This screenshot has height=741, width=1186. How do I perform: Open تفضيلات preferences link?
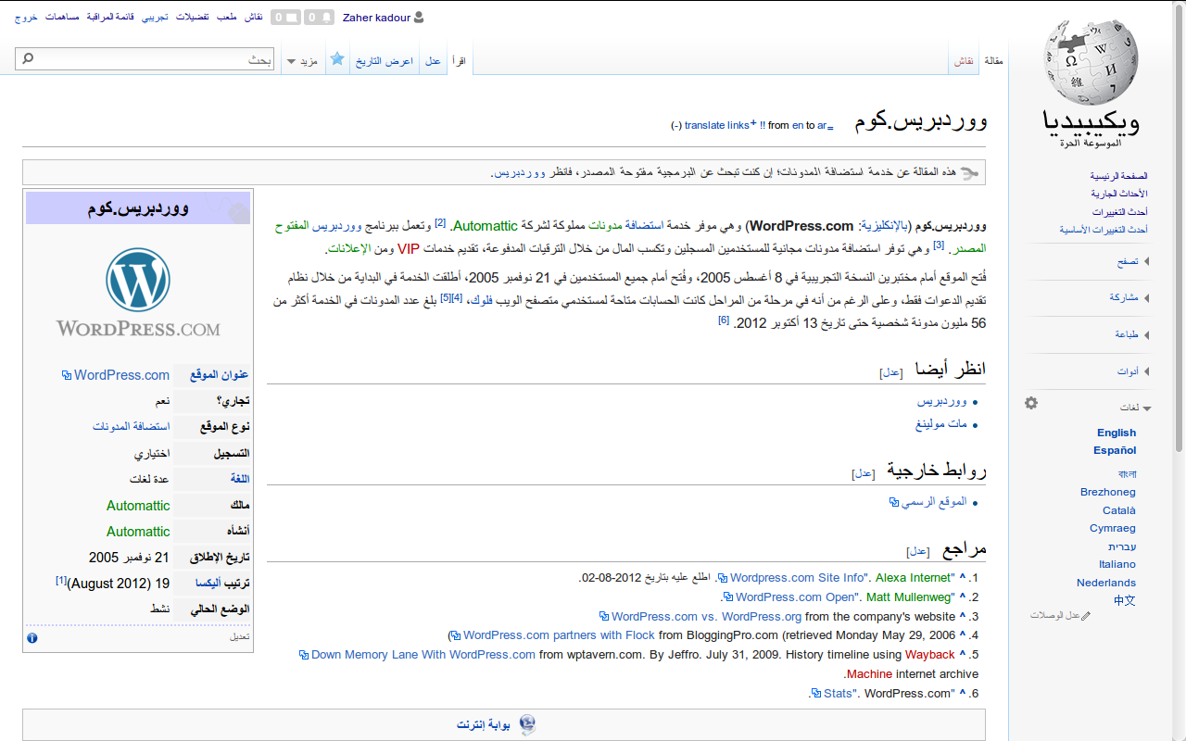coord(193,18)
